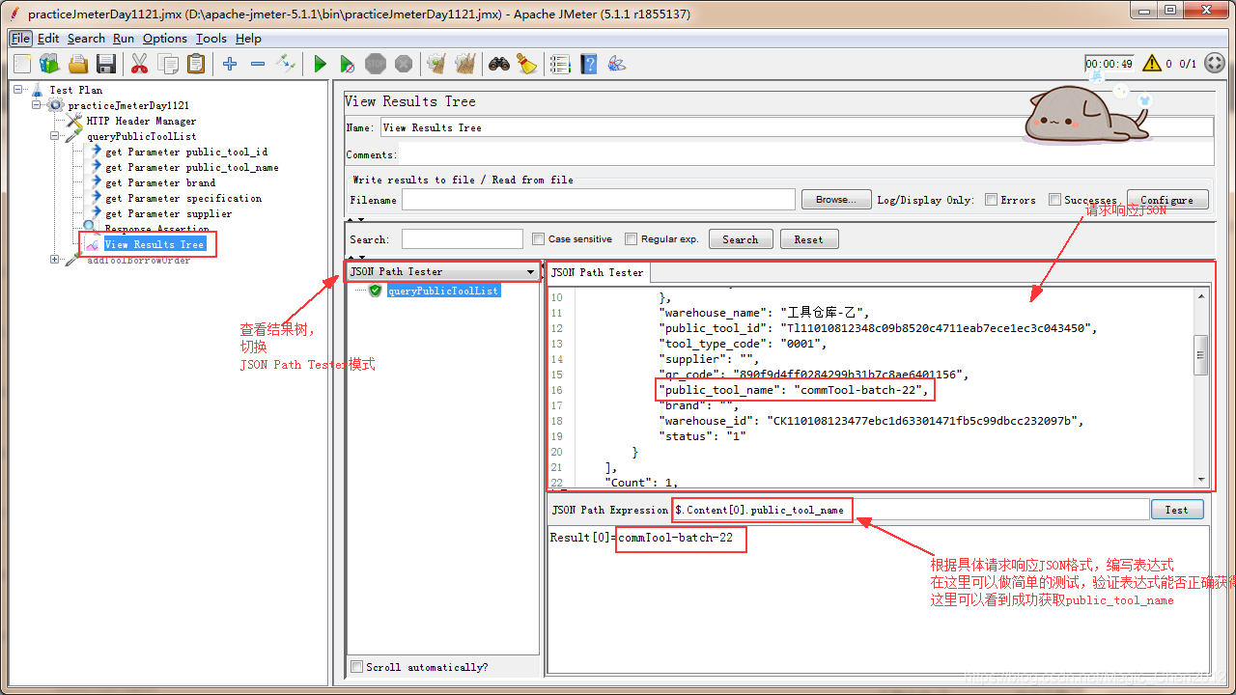The height and width of the screenshot is (695, 1236).
Task: Click the Collapse All minus icon
Action: [x=258, y=64]
